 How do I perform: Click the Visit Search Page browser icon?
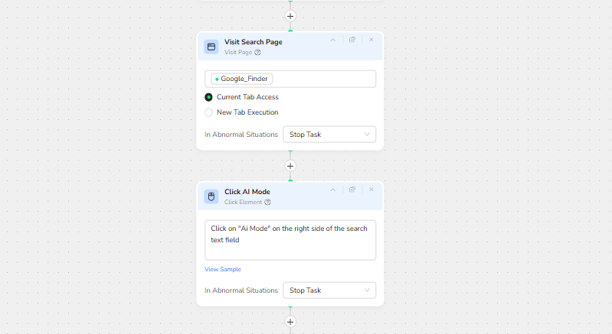coord(211,47)
